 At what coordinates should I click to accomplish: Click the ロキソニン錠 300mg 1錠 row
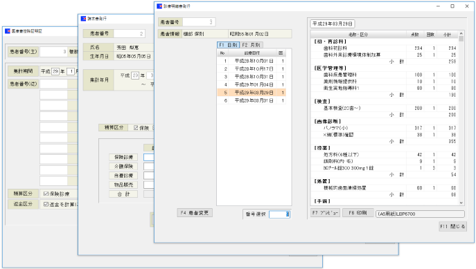pos(385,168)
